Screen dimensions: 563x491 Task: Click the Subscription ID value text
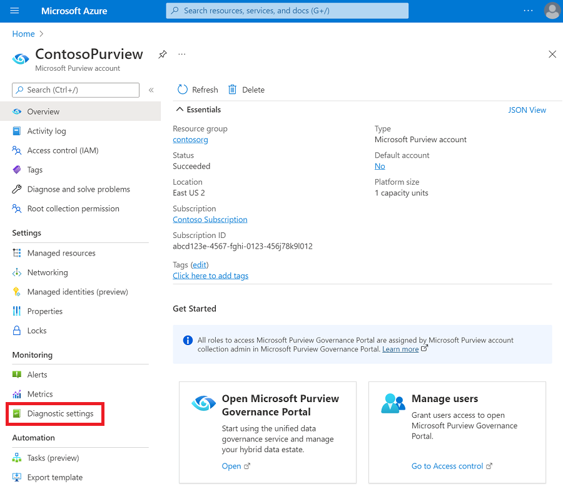point(243,246)
